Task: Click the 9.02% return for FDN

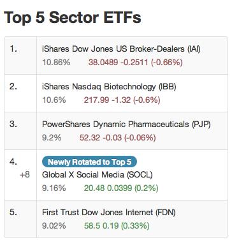Action: point(54,226)
